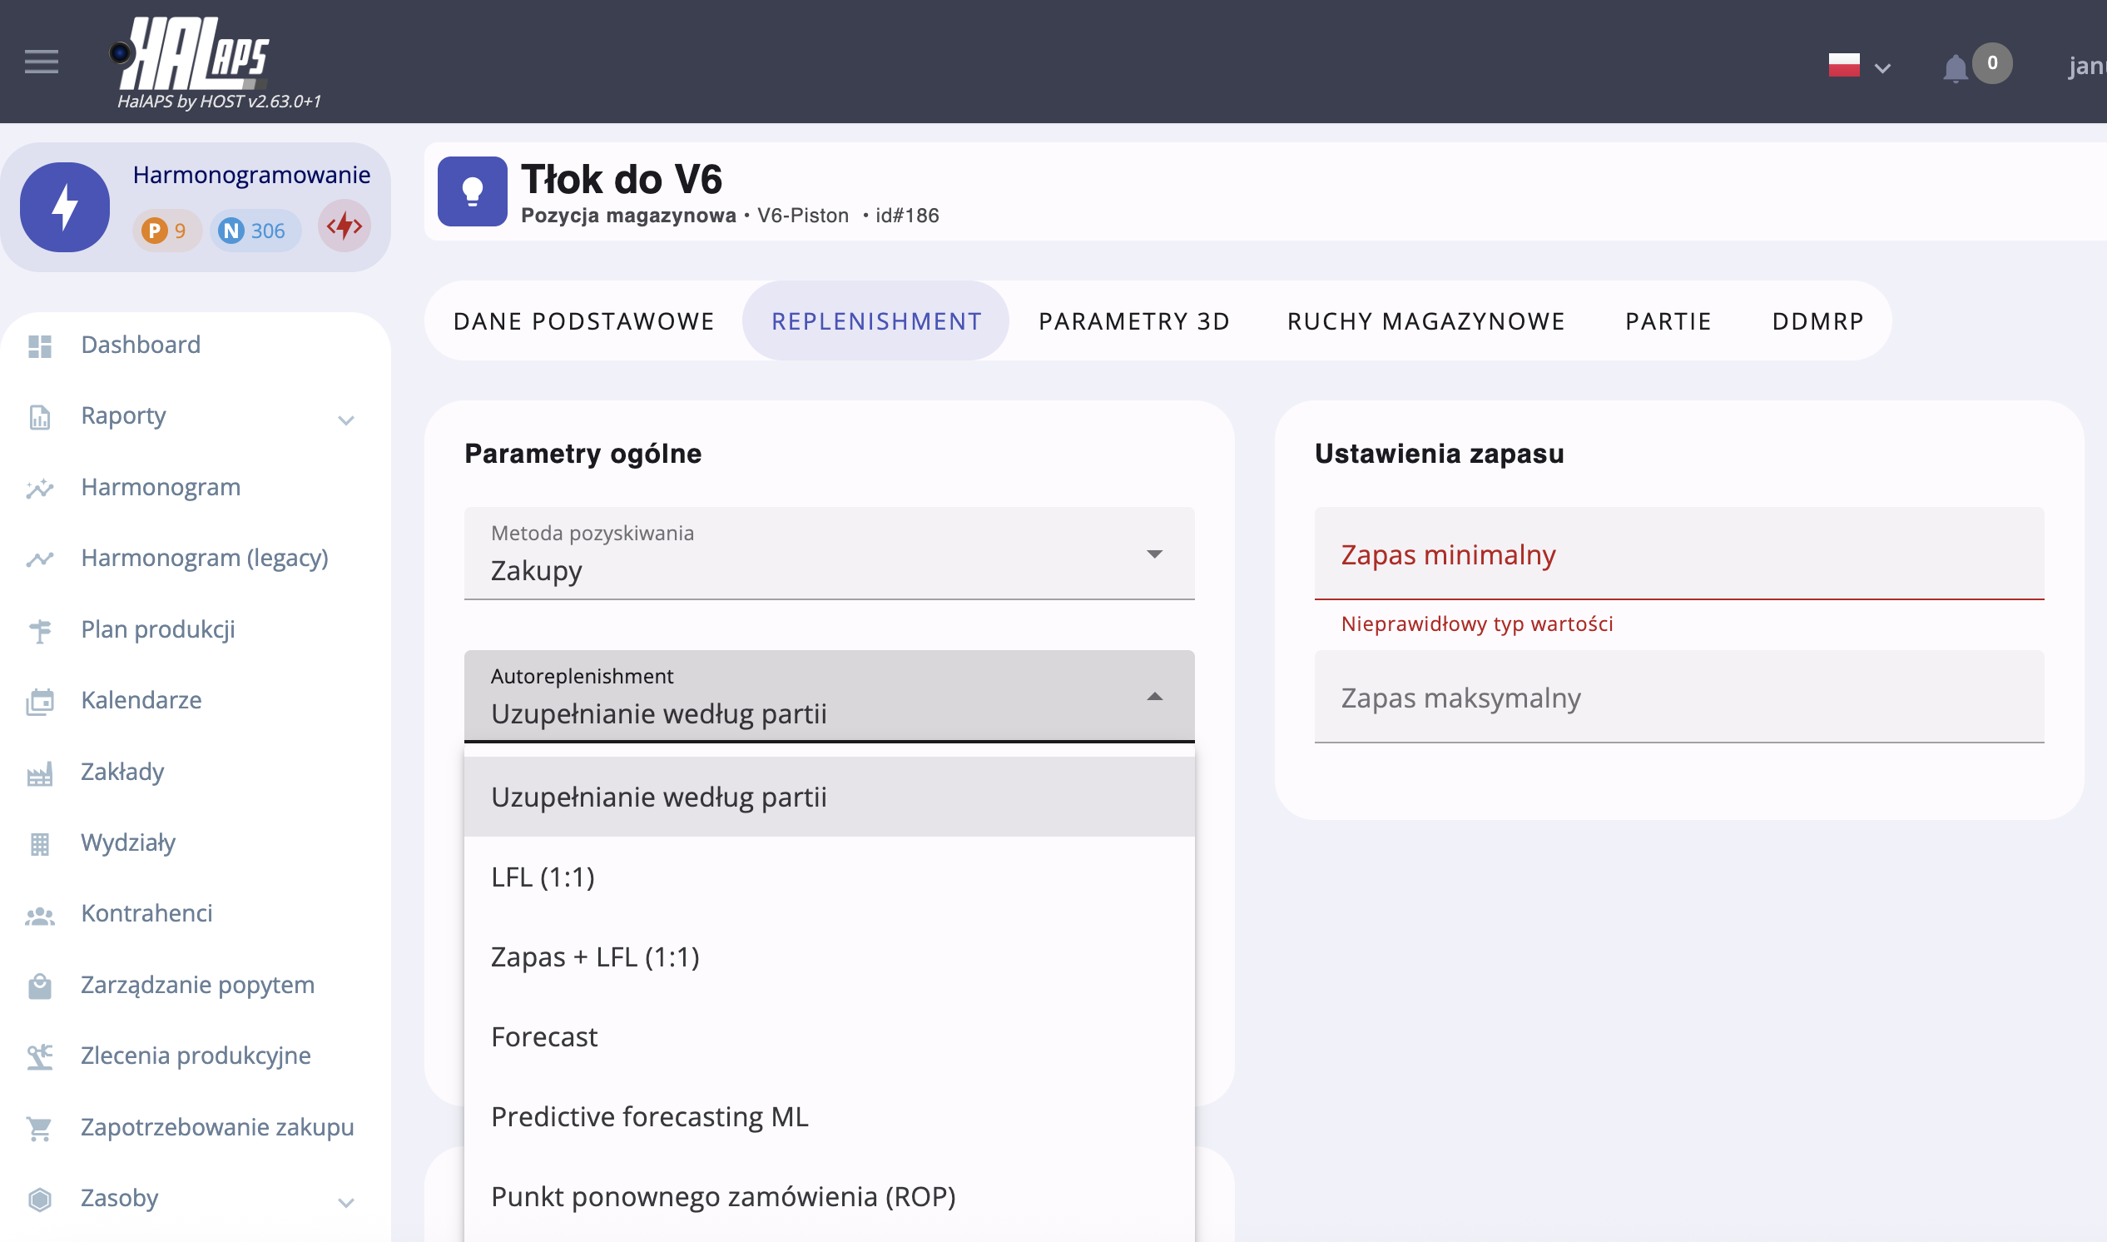Open the hamburger menu icon

click(x=41, y=62)
